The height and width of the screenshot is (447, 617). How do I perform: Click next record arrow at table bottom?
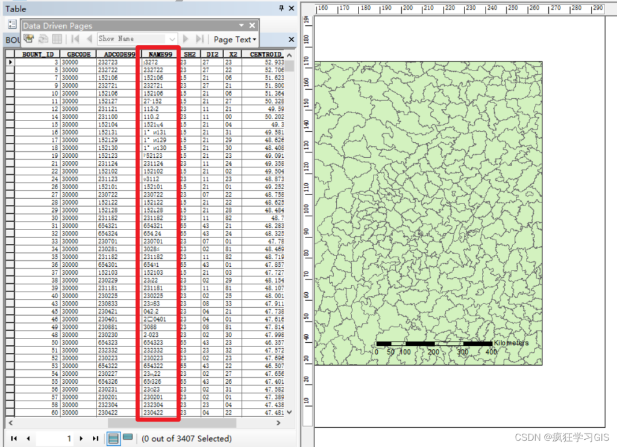(x=81, y=439)
